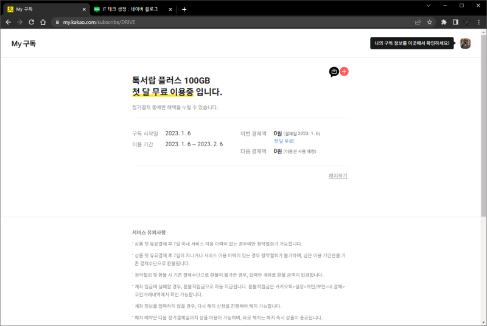Image resolution: width=487 pixels, height=326 pixels.
Task: Share this page via share icon
Action: (418, 22)
